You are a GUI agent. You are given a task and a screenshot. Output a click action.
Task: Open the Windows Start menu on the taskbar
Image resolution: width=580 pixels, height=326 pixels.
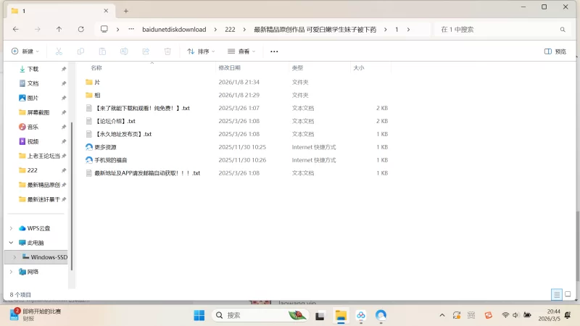click(199, 315)
